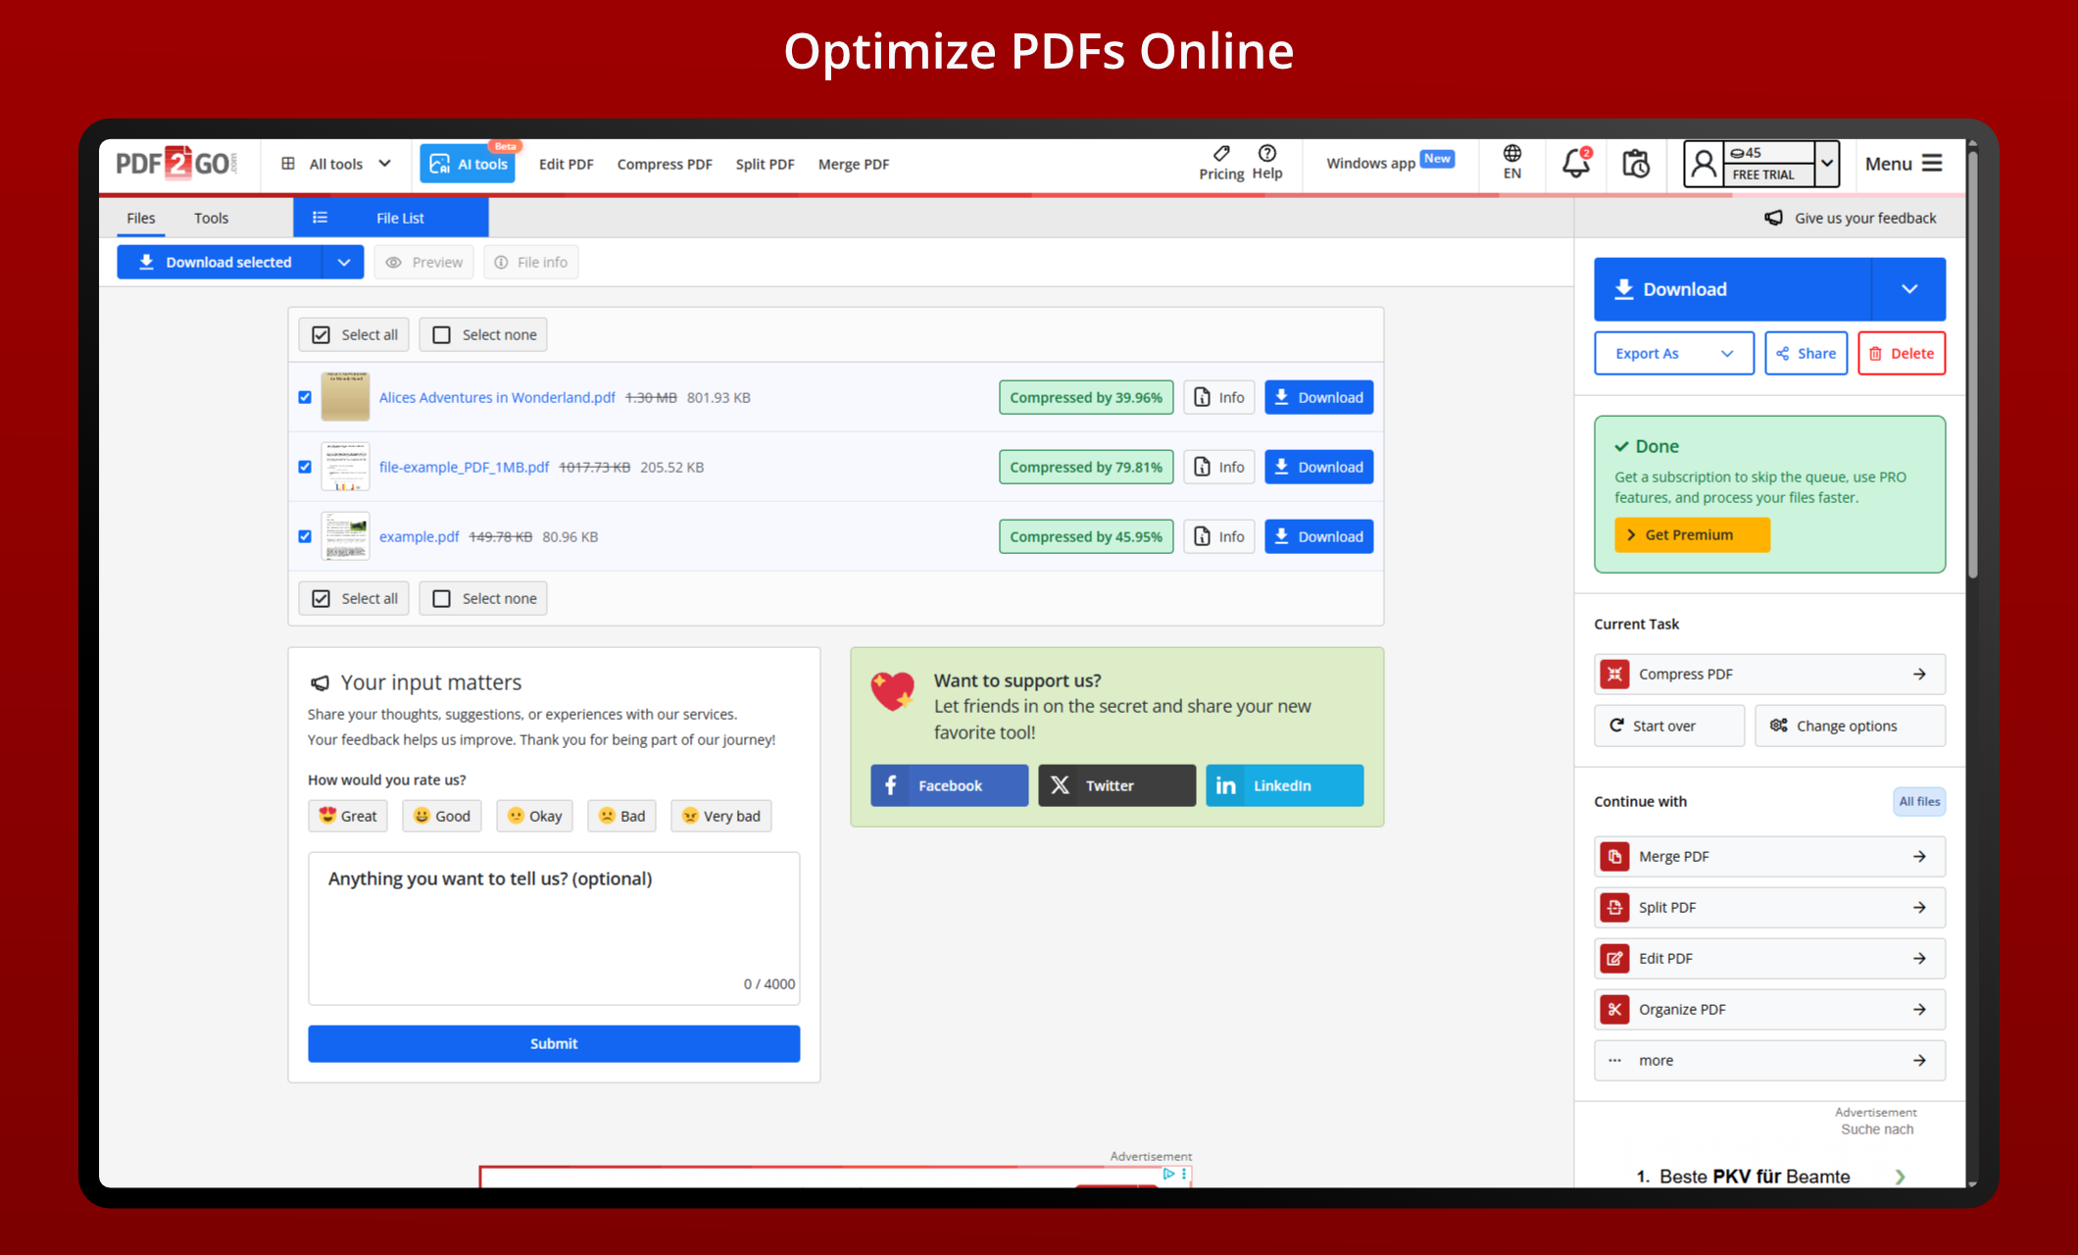The height and width of the screenshot is (1255, 2078).
Task: Toggle checkbox for file-example_PDF_1MB.pdf
Action: [x=305, y=467]
